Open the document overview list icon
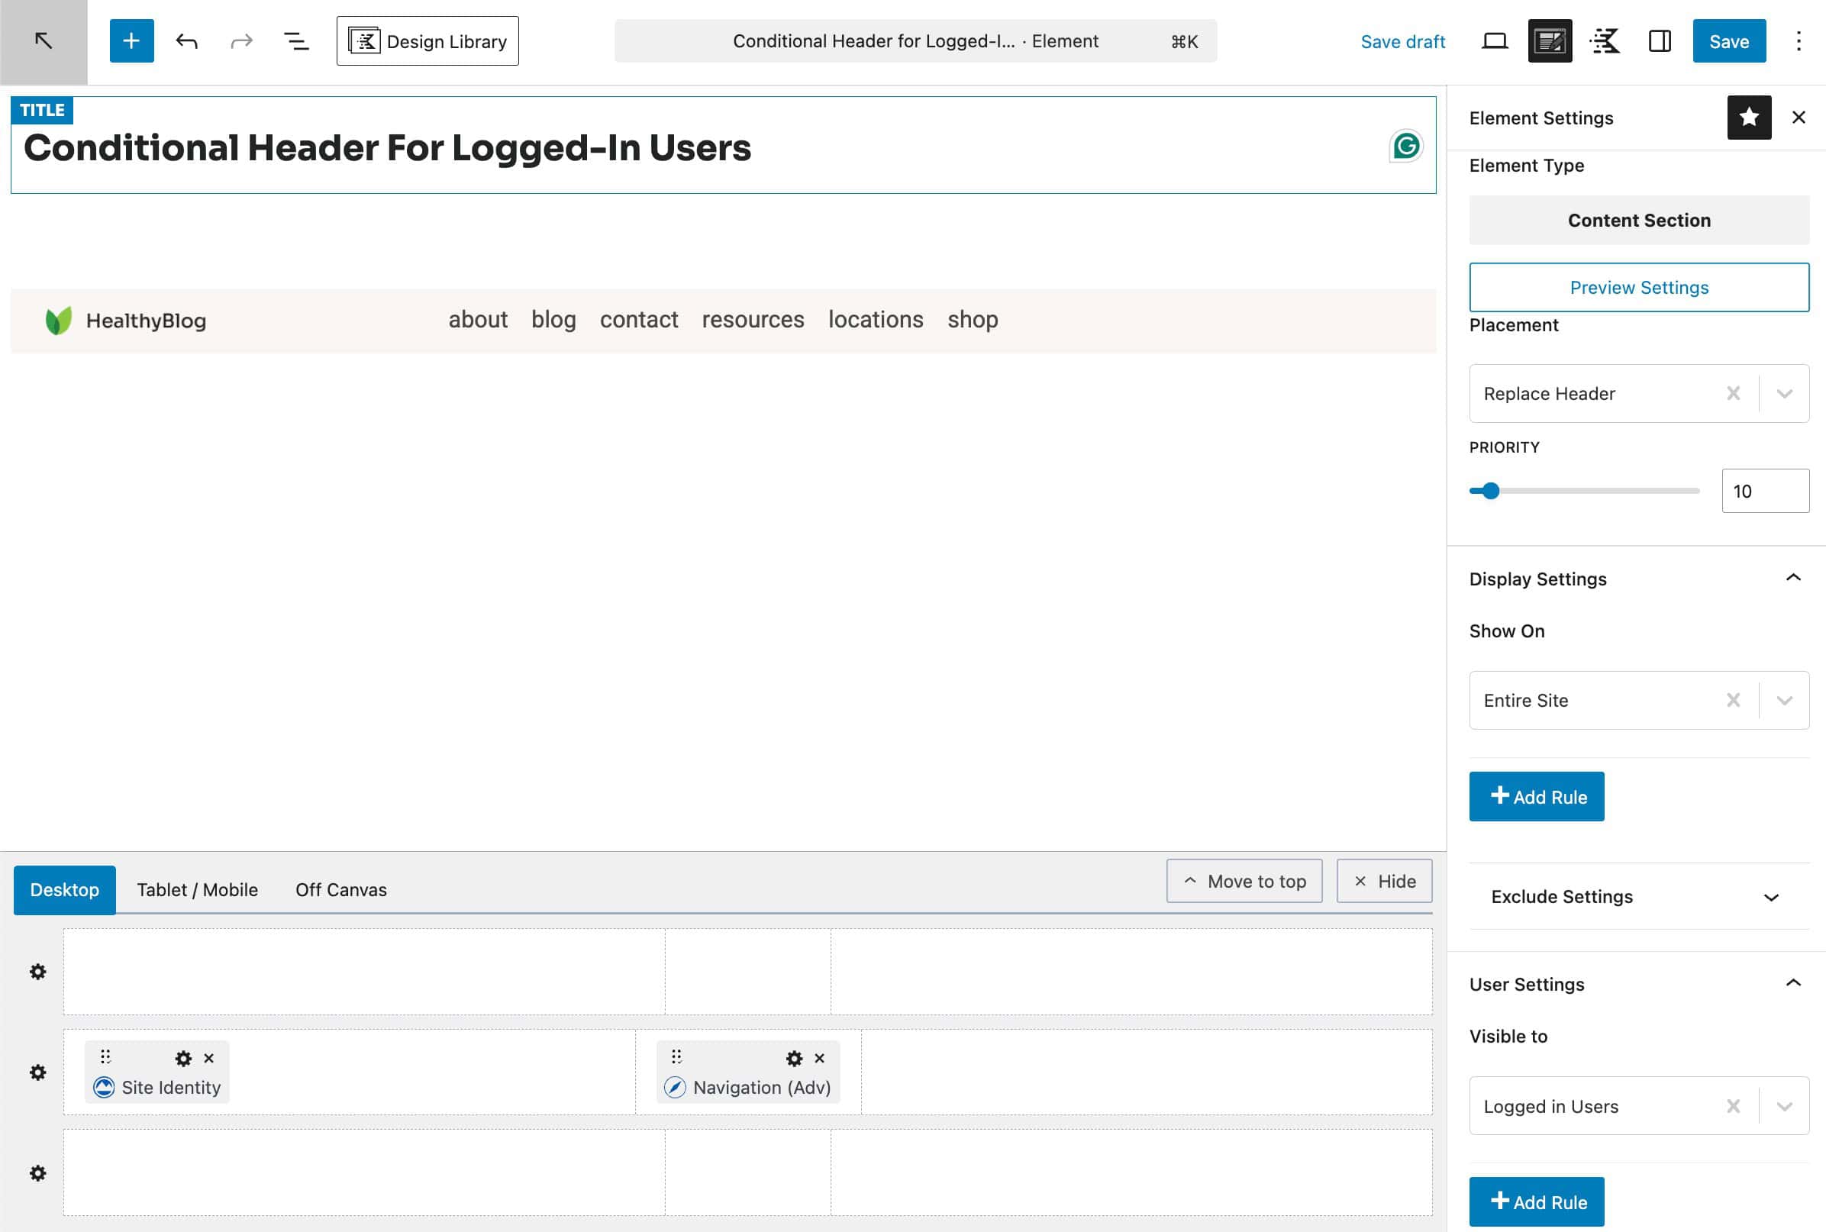The image size is (1826, 1232). (x=295, y=41)
